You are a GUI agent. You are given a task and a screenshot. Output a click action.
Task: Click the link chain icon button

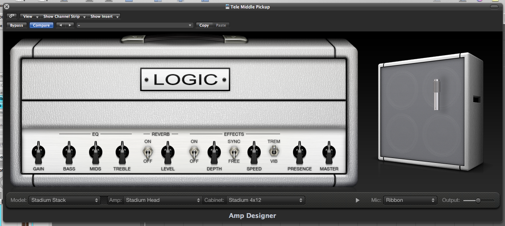pyautogui.click(x=12, y=17)
